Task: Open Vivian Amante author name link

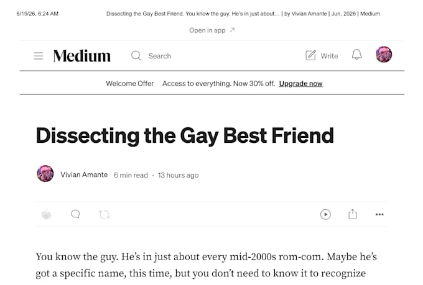Action: point(84,175)
